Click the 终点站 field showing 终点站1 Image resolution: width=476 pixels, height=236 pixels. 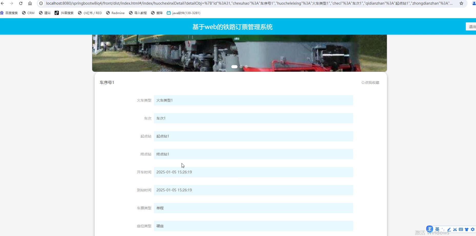pyautogui.click(x=253, y=154)
